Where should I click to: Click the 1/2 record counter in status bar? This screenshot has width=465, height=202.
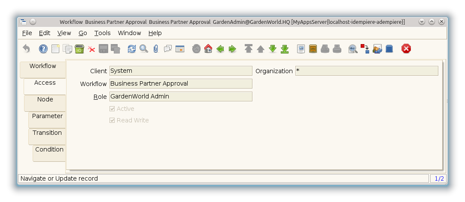click(x=439, y=178)
